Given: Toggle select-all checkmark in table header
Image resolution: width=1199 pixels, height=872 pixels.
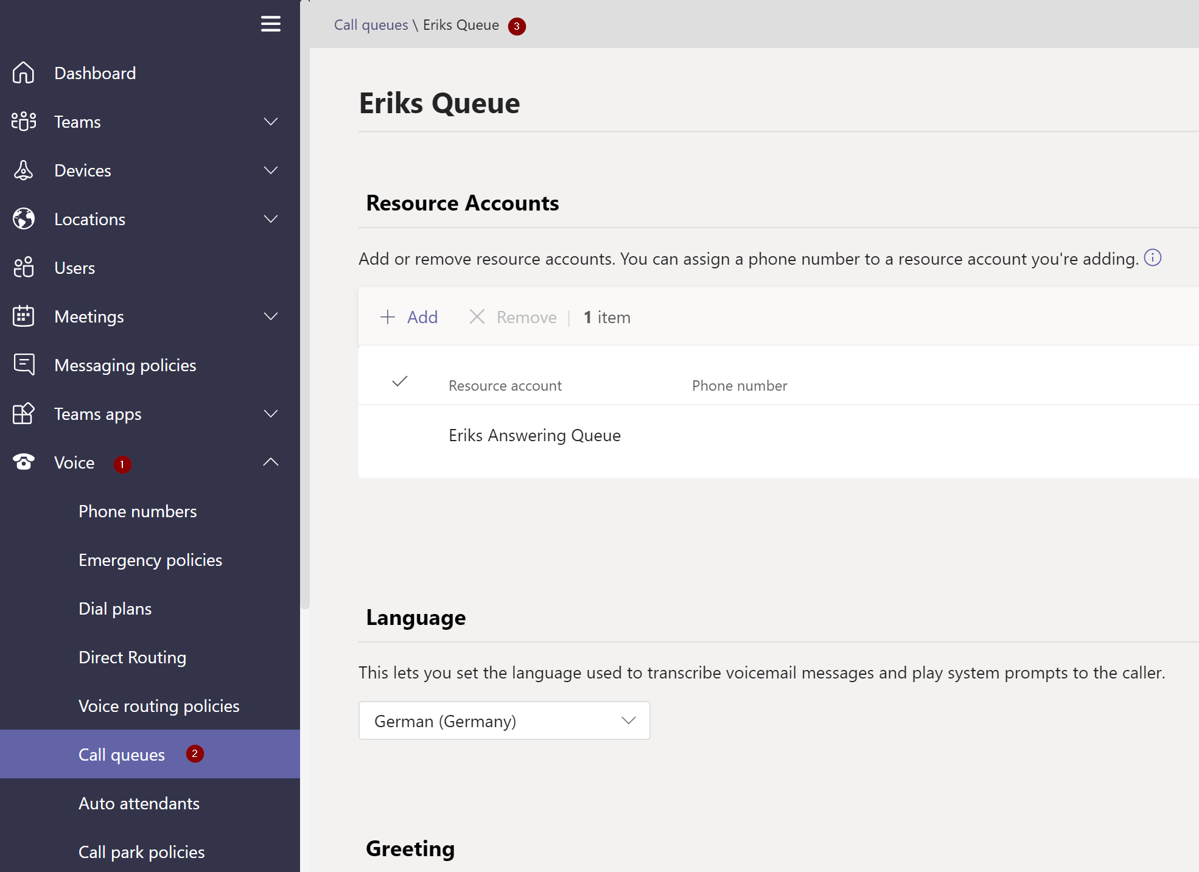Looking at the screenshot, I should coord(399,382).
